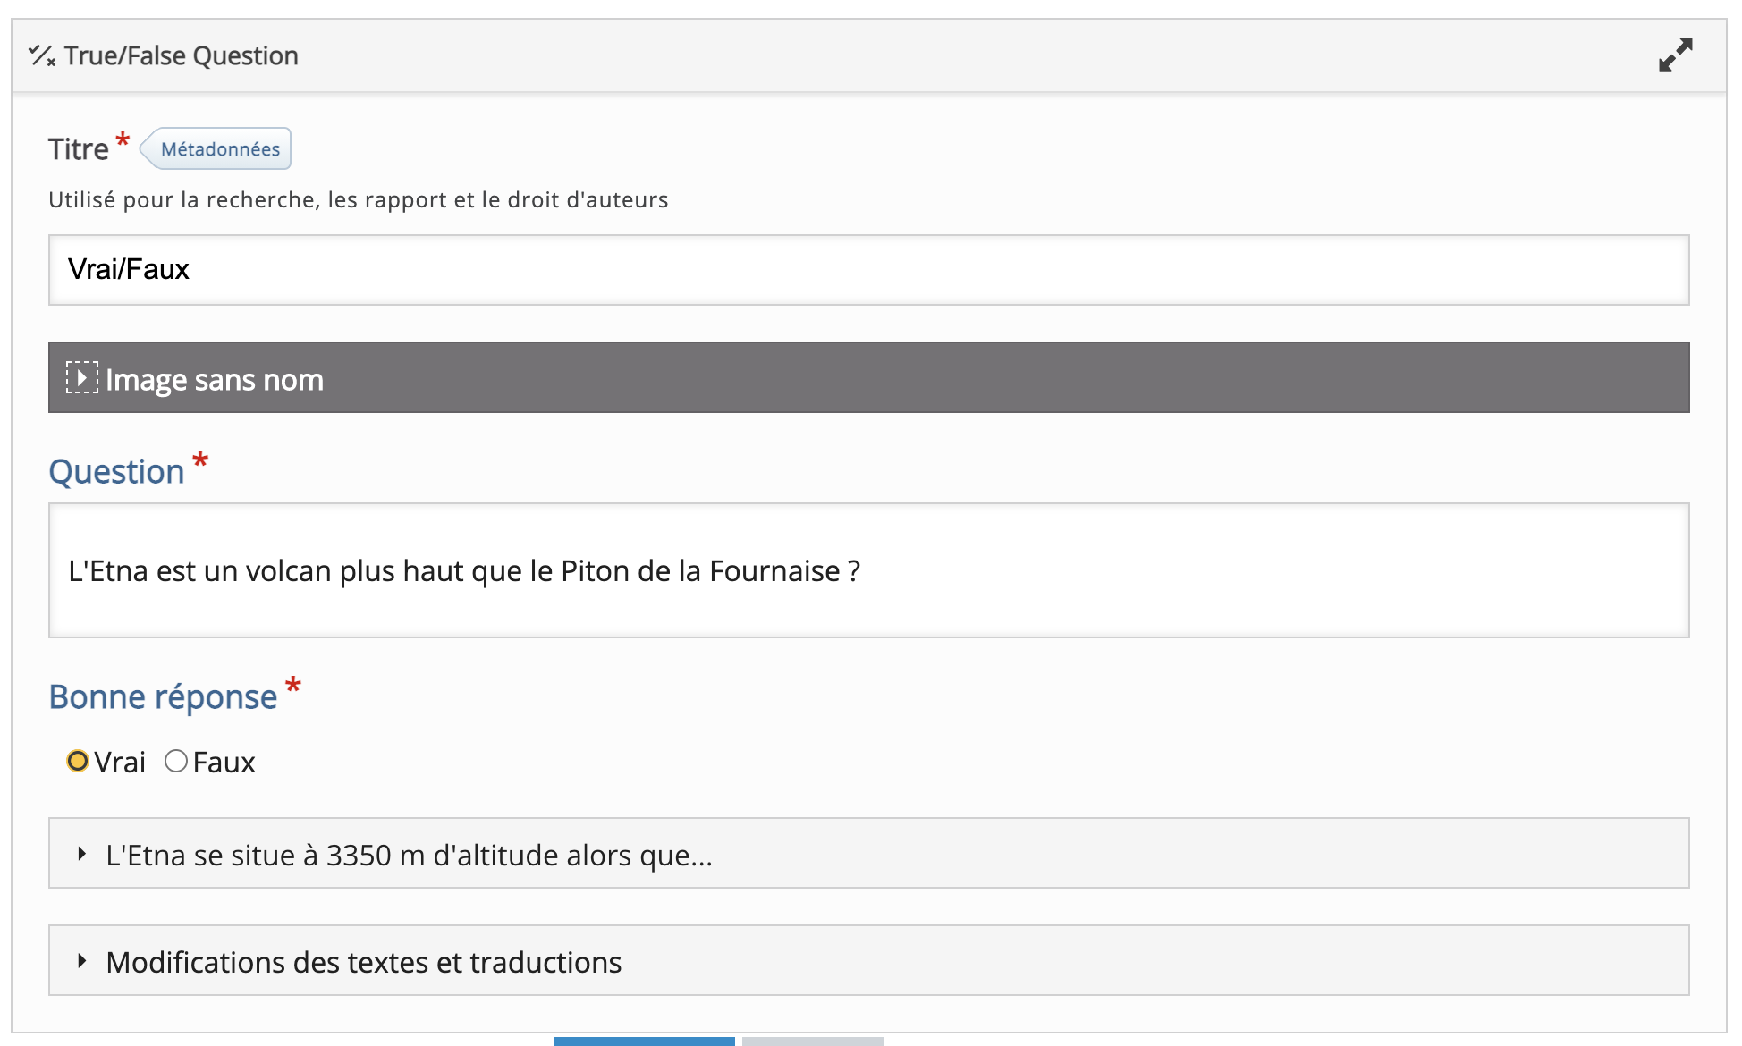The image size is (1742, 1046).
Task: Select the Vrai radio button
Action: 78,761
